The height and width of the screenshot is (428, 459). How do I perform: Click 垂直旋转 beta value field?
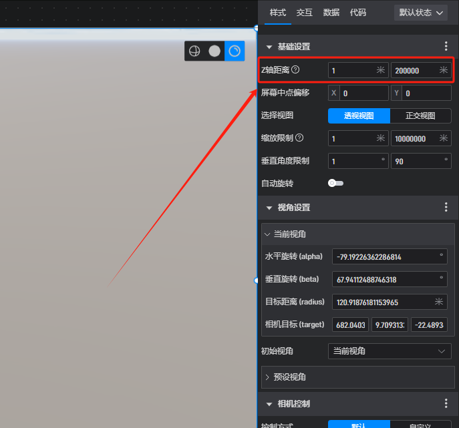coord(390,279)
